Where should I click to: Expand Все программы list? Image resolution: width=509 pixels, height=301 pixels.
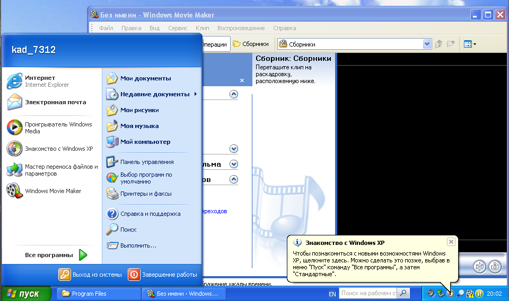(55, 255)
